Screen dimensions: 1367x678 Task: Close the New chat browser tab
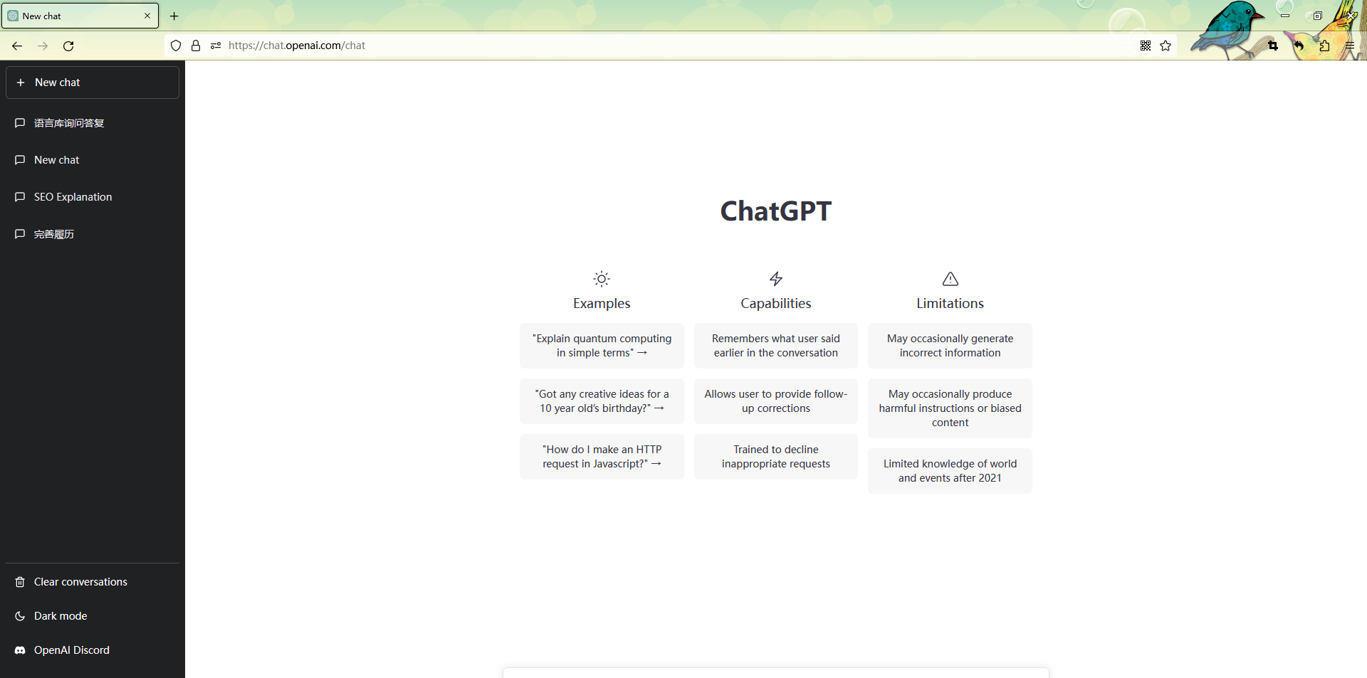coord(147,16)
